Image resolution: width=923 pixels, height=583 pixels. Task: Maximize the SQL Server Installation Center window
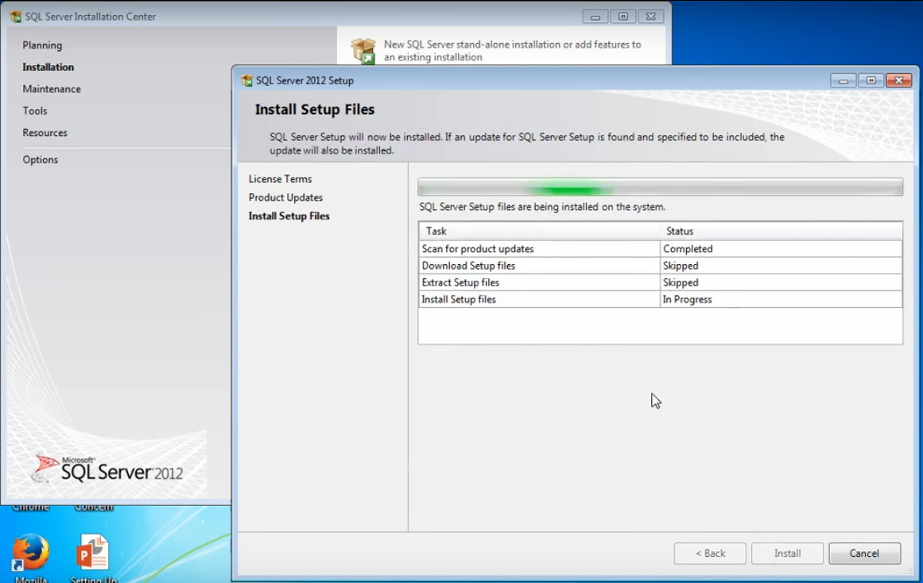point(622,17)
